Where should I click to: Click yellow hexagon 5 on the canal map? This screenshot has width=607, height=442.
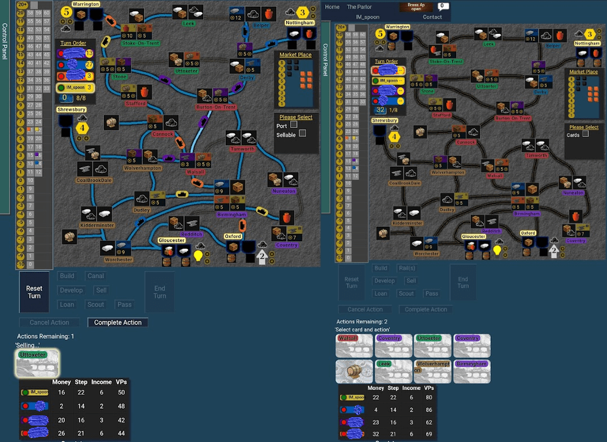click(x=66, y=12)
